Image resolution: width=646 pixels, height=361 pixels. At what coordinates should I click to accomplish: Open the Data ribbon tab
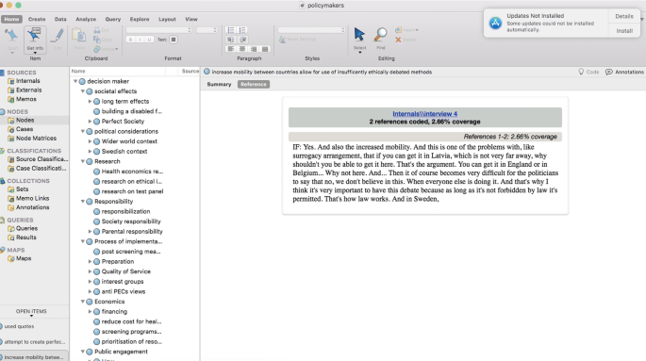click(x=60, y=19)
